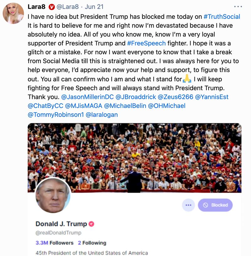Open the #FreeSpeech hashtag link
Image resolution: width=251 pixels, height=256 pixels.
click(146, 43)
